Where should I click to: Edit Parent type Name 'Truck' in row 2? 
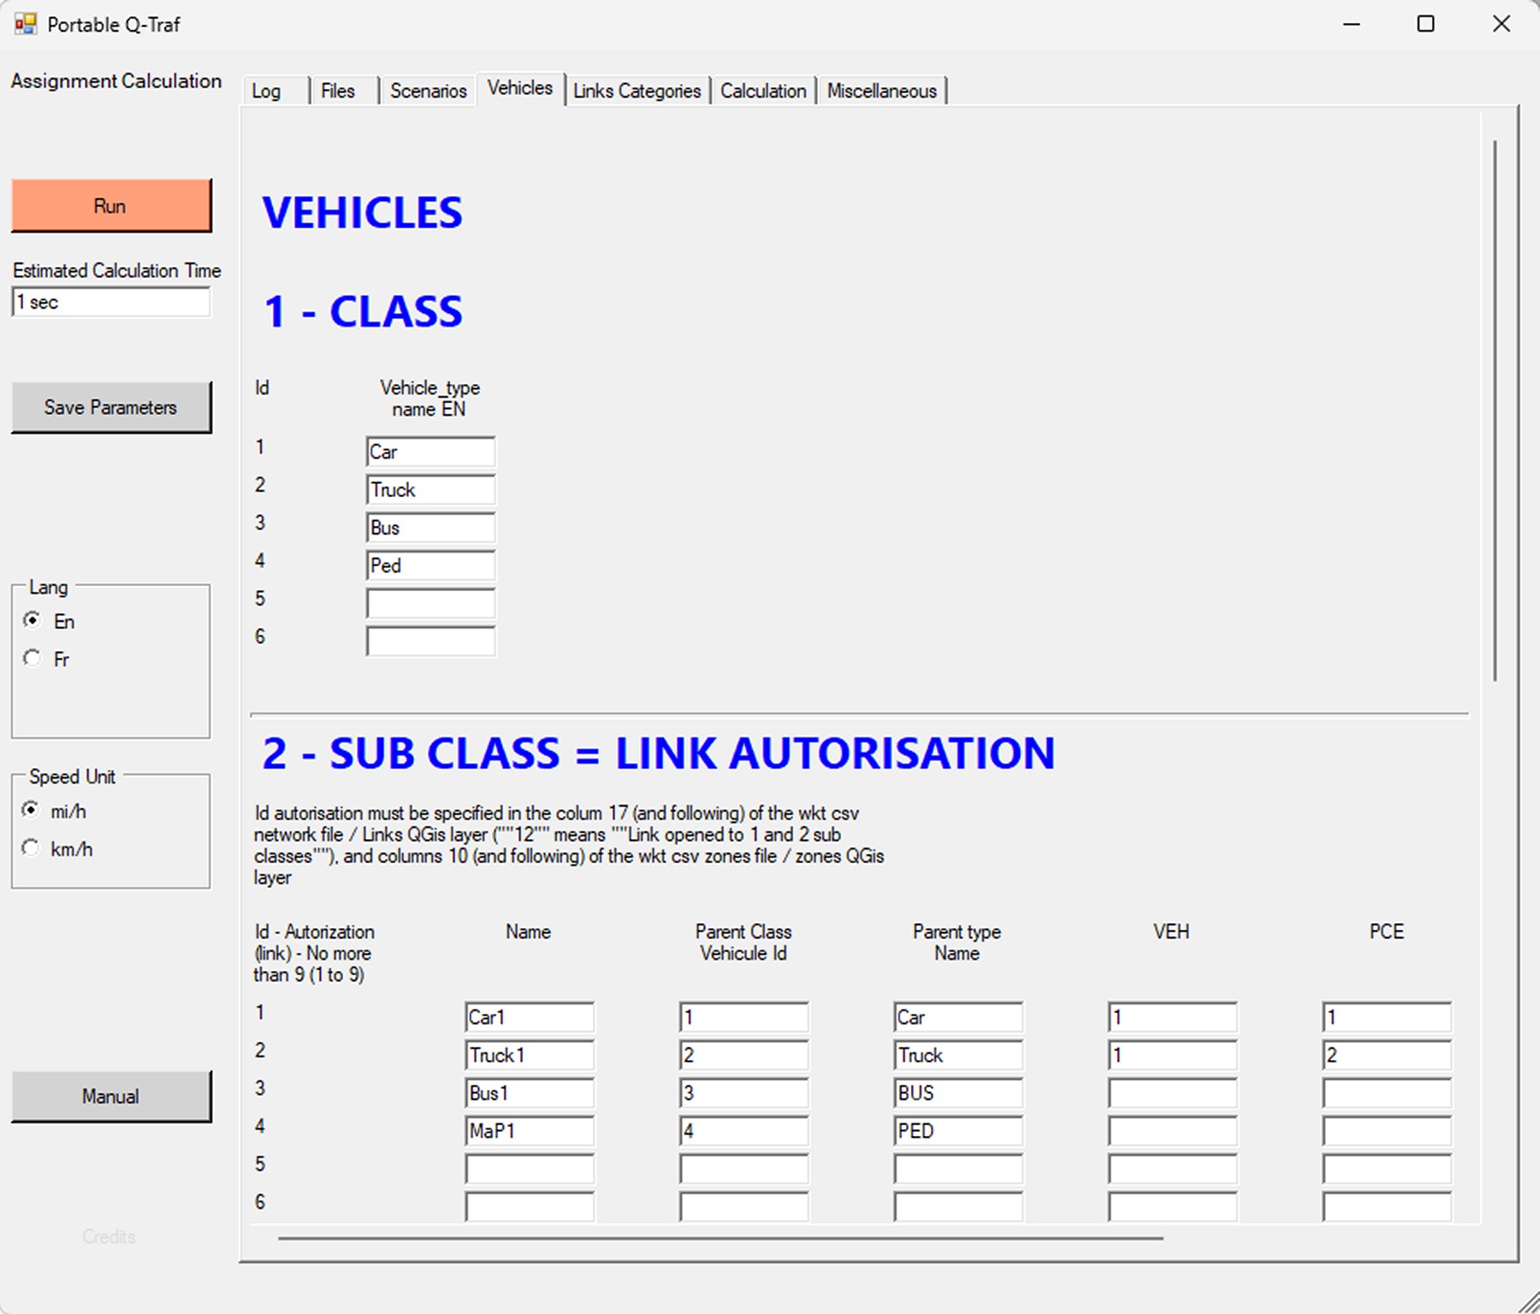[x=958, y=1055]
